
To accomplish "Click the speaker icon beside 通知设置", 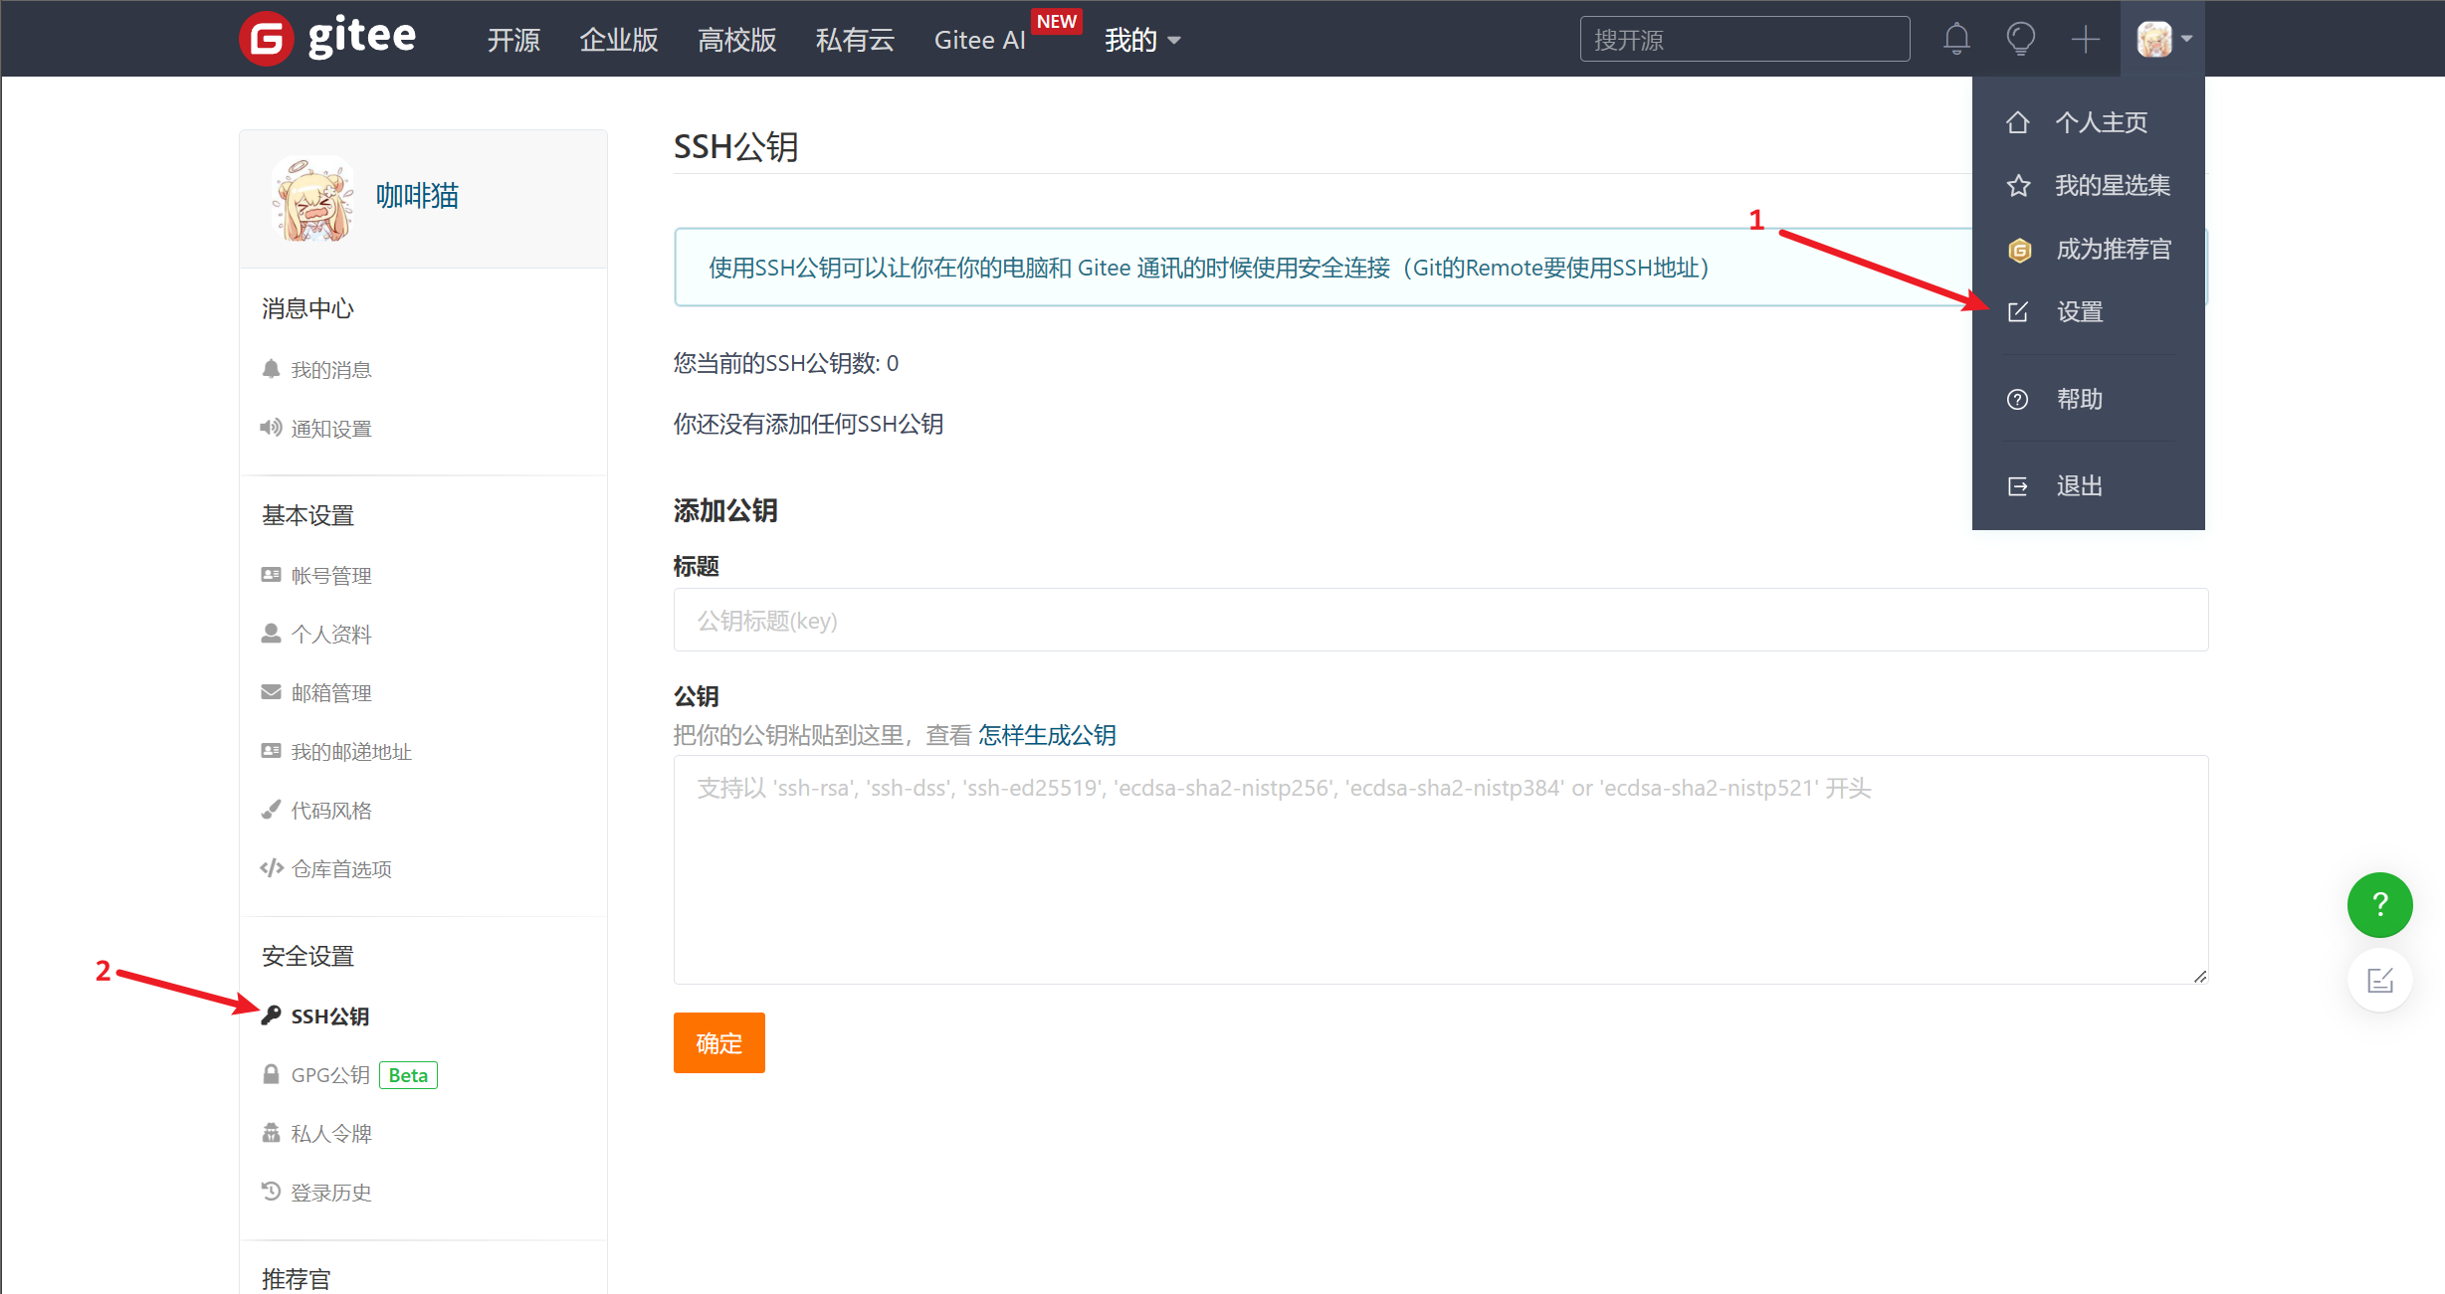I will click(x=271, y=427).
